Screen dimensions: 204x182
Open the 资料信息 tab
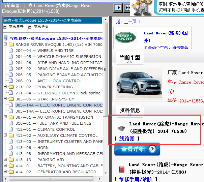(x=130, y=111)
